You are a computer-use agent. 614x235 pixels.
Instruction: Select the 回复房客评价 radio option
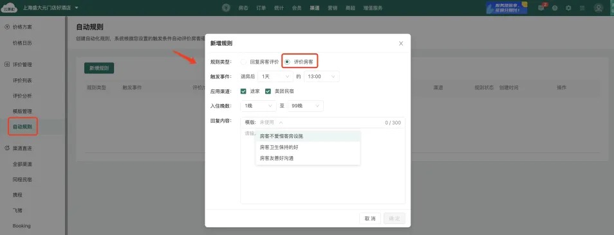[x=243, y=62]
